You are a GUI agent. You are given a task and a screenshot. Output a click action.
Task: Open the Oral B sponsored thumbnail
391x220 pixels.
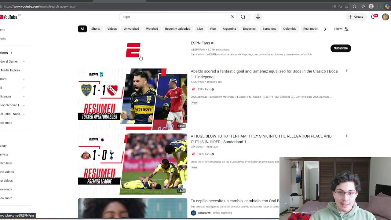pyautogui.click(x=133, y=208)
